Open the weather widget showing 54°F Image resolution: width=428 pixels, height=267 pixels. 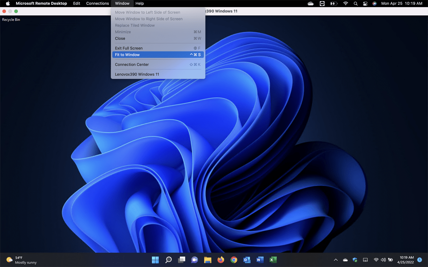[21, 260]
